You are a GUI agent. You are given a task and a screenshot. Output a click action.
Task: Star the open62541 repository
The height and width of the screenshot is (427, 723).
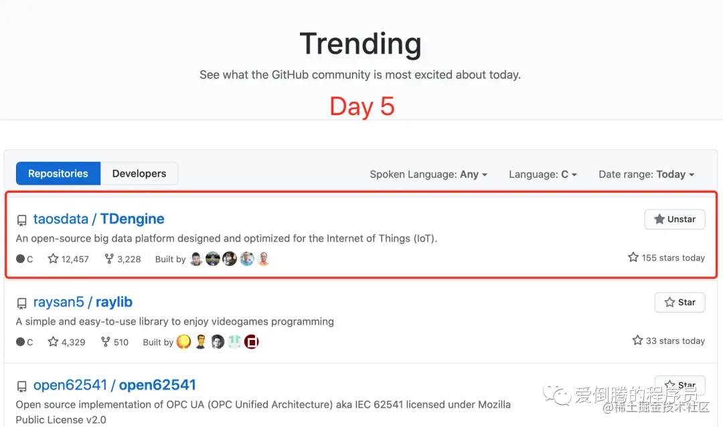click(x=679, y=385)
